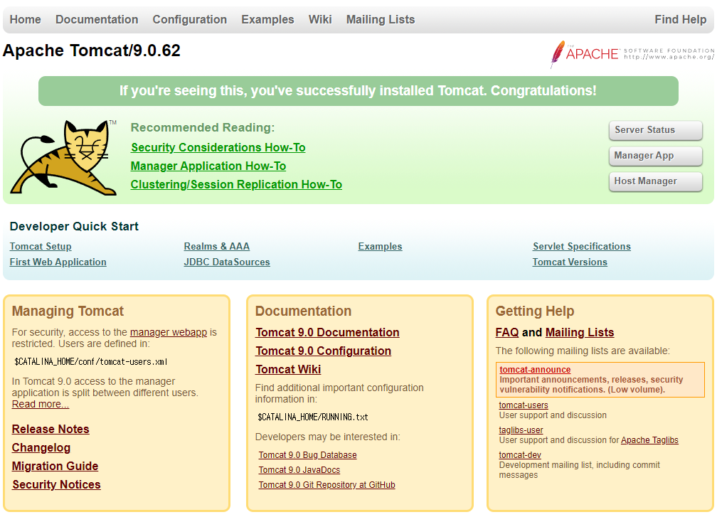This screenshot has height=517, width=717.
Task: Open the Security Notices link
Action: 56,484
